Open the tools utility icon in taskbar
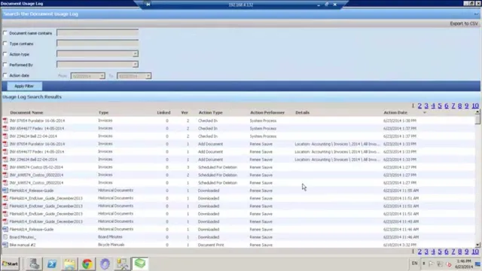The image size is (482, 271). (122, 263)
